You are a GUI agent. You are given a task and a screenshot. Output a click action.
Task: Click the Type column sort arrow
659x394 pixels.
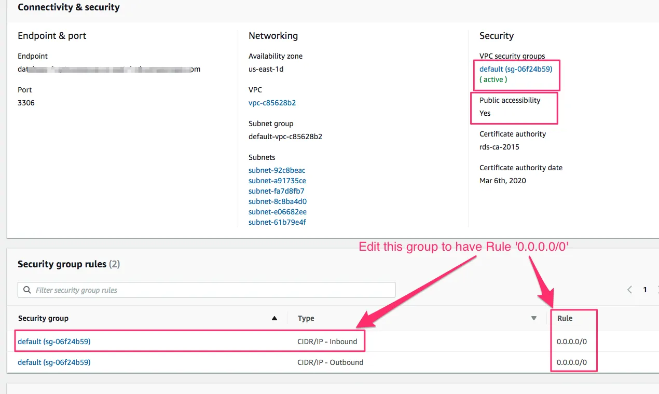pyautogui.click(x=533, y=318)
